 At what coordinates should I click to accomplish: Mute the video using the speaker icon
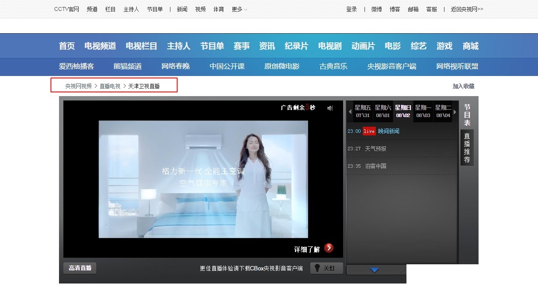(330, 108)
